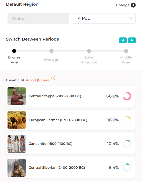
Task: Select the Late Antiquity period dot
Action: (89, 51)
